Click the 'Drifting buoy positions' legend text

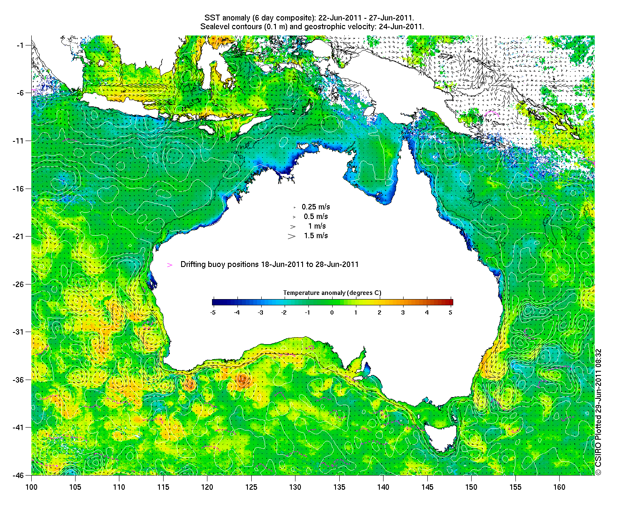(x=270, y=264)
